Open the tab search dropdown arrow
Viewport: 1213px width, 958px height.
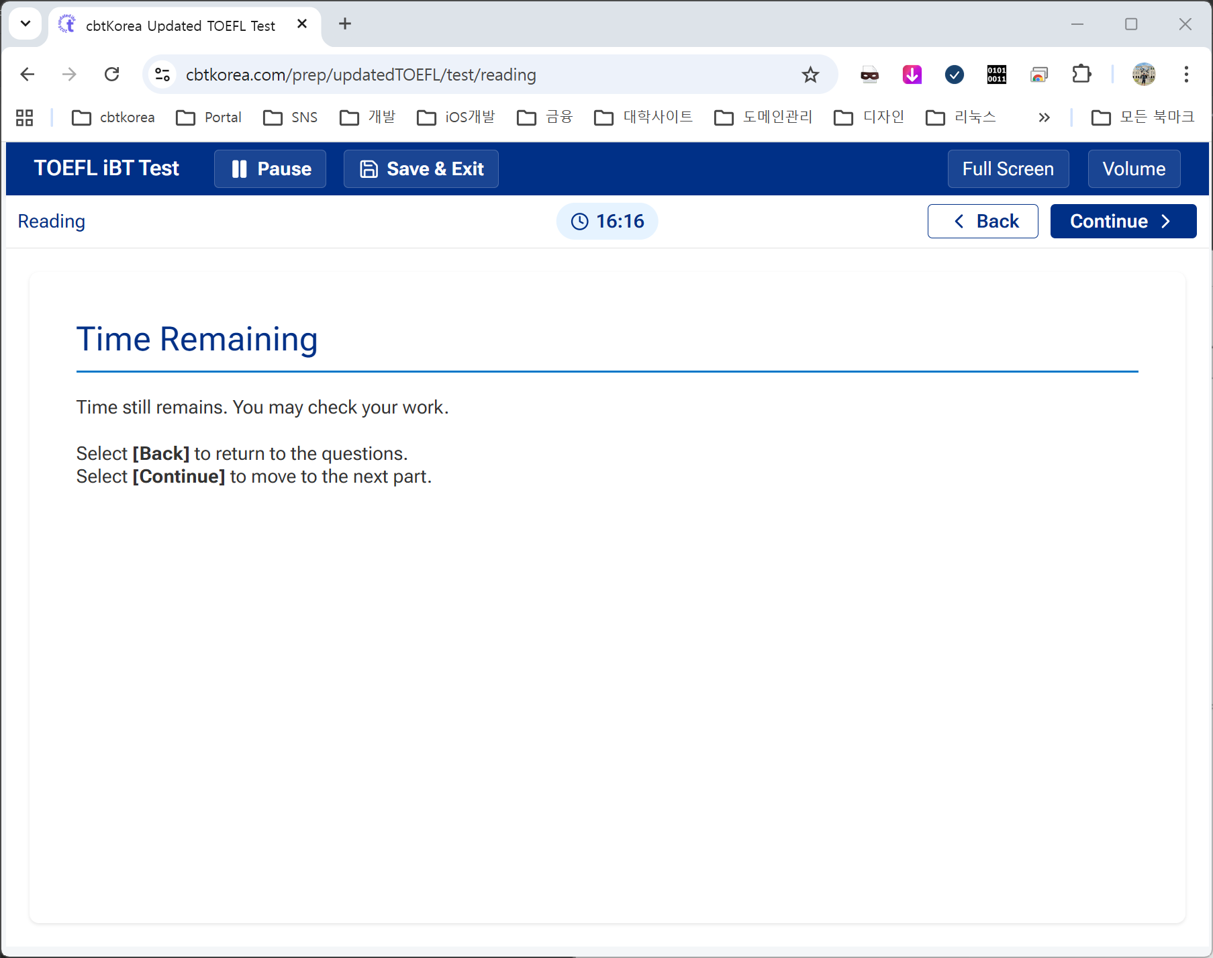(x=26, y=24)
